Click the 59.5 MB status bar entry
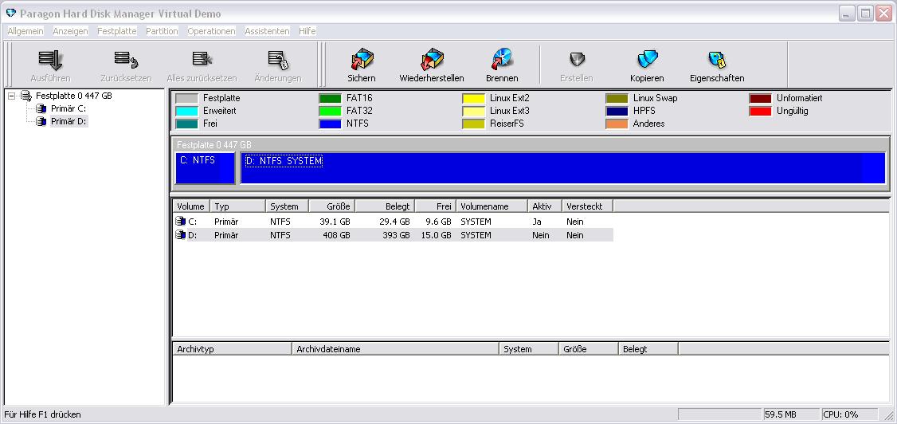 tap(790, 414)
